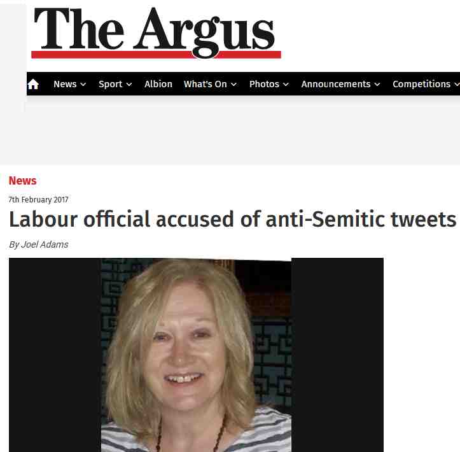Viewport: 460px width, 452px height.
Task: Click the Labour official accused headline
Action: [x=233, y=220]
